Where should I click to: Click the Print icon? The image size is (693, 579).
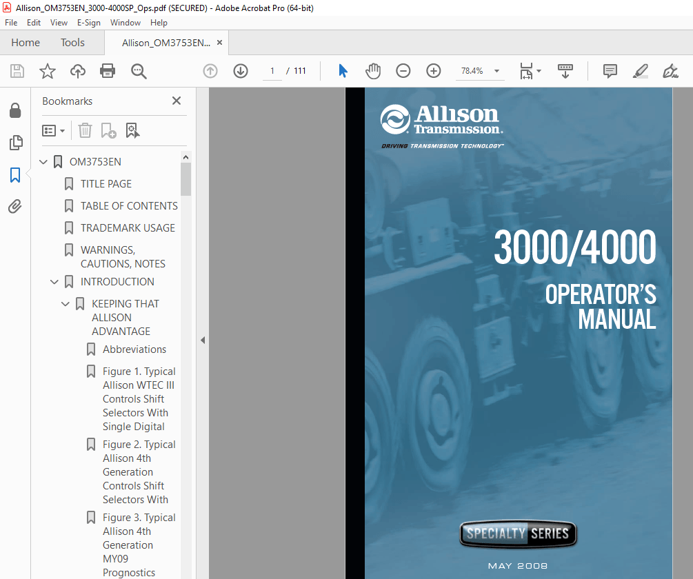[108, 71]
